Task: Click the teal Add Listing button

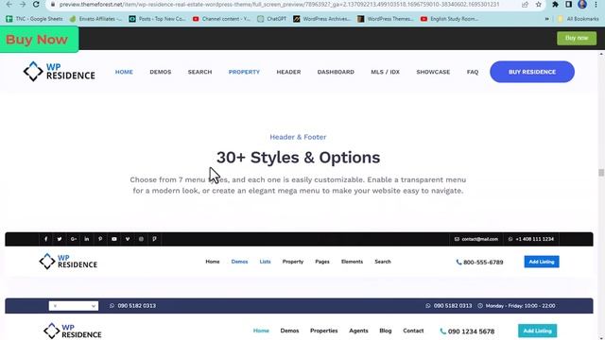Action: pos(538,331)
